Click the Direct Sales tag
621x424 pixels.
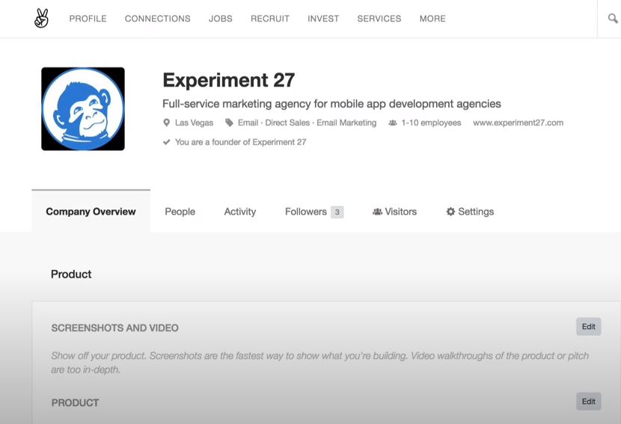click(287, 123)
